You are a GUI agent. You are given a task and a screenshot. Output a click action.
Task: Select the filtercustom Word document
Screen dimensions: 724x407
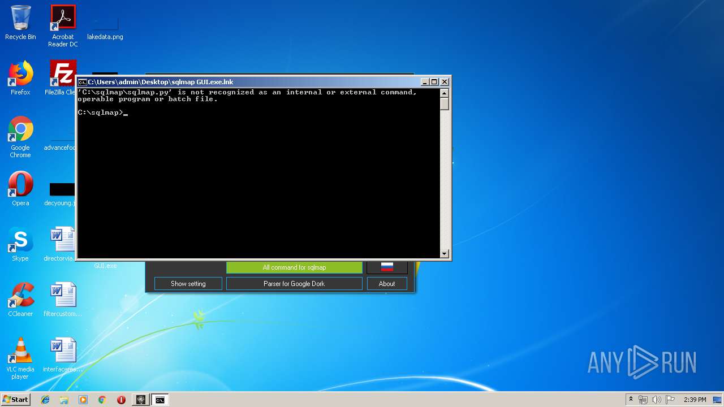coord(63,300)
